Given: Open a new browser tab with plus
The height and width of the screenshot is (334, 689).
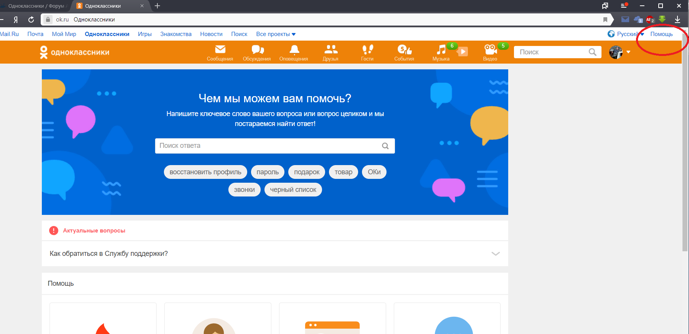Looking at the screenshot, I should 157,6.
